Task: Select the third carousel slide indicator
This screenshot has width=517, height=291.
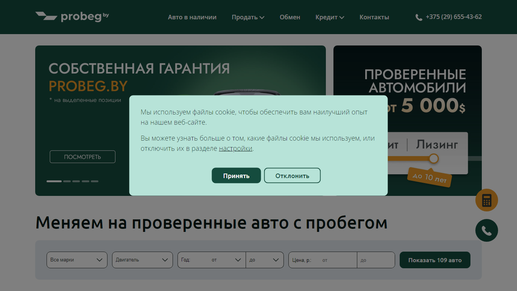Action: tap(76, 181)
